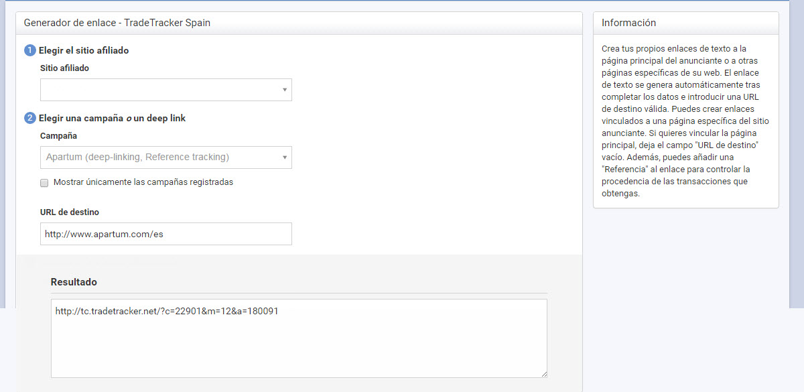Click the 'Generador de enlace - TradeTracker Spain' title
804x392 pixels.
(117, 23)
